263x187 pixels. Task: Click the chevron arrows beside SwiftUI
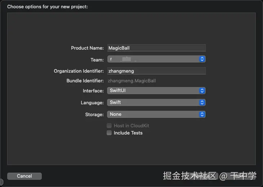coord(202,91)
